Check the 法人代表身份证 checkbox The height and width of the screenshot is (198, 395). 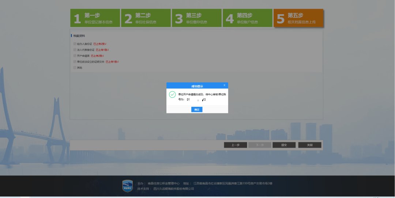(75, 50)
